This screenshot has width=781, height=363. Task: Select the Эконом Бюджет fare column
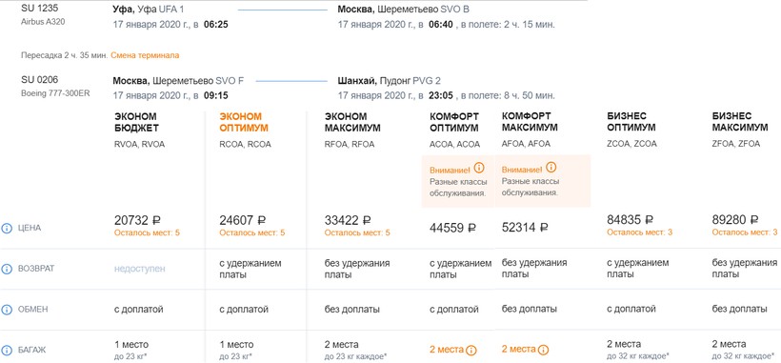(136, 122)
